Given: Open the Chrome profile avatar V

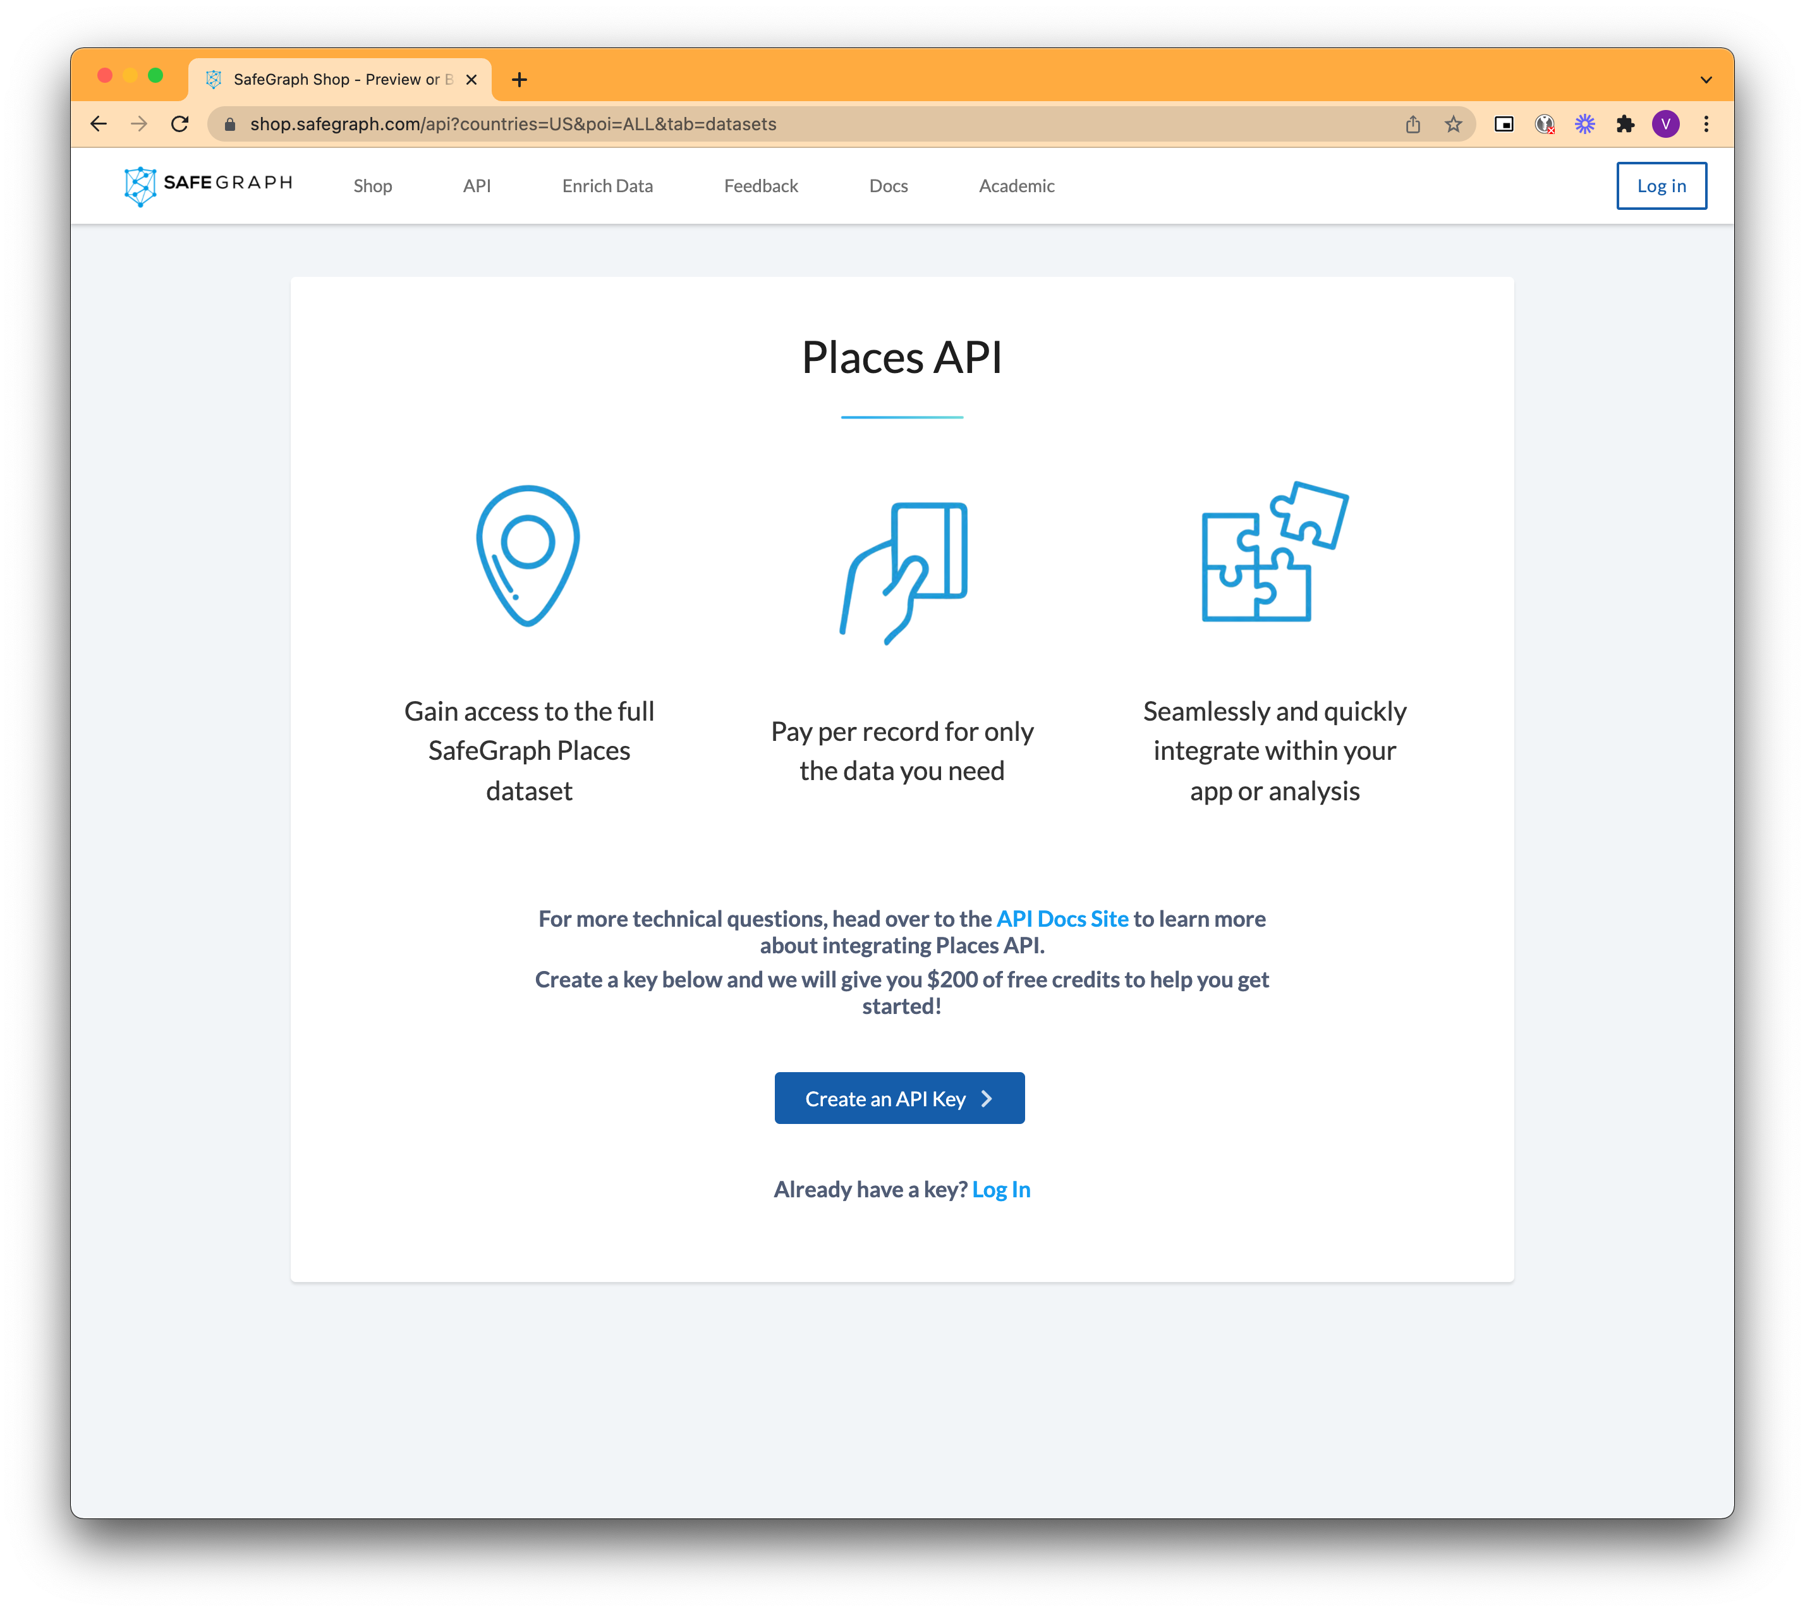Looking at the screenshot, I should (1666, 124).
